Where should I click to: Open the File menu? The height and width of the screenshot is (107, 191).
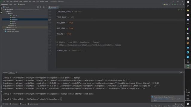click(x=4, y=1)
